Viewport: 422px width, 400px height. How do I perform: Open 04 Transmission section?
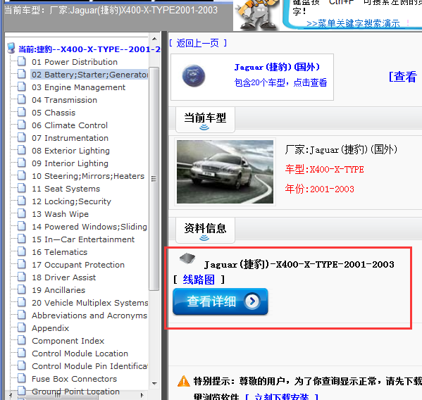click(64, 100)
